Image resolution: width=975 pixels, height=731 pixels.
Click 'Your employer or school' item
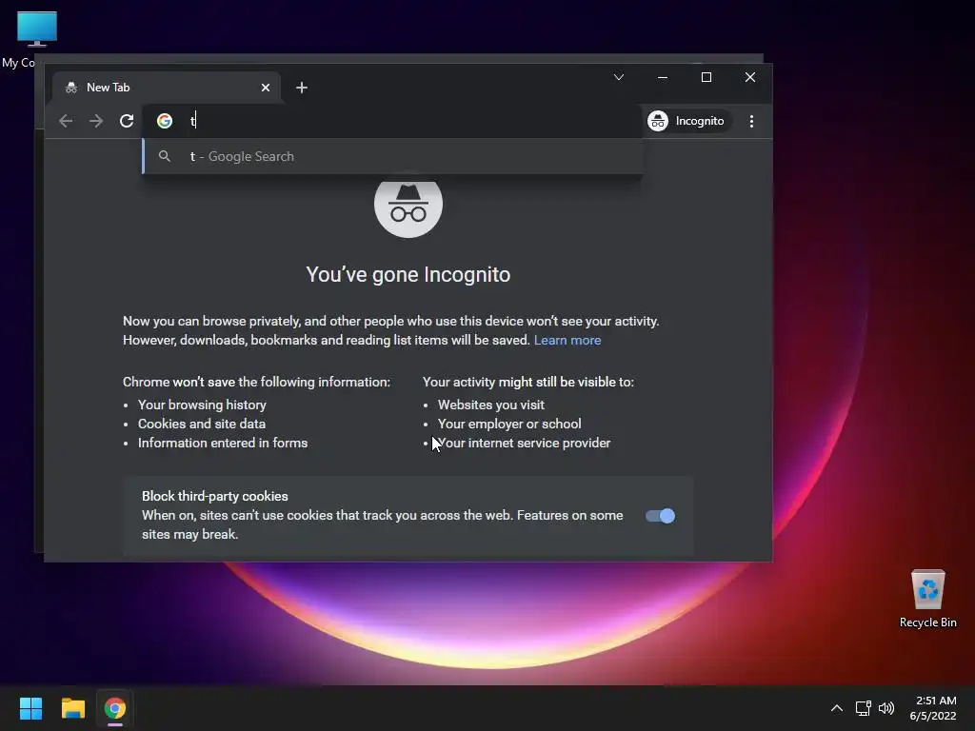(509, 424)
